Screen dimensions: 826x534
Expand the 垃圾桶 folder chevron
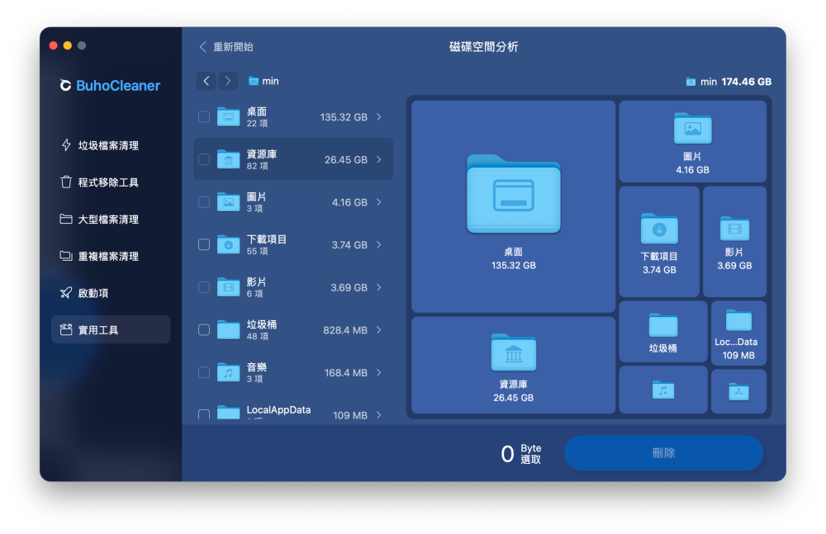[379, 330]
